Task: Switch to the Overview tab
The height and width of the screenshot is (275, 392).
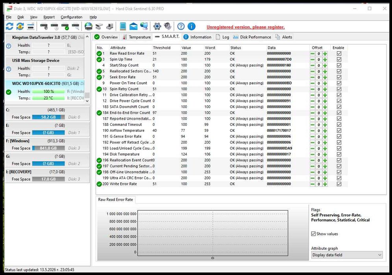Action: (106, 37)
